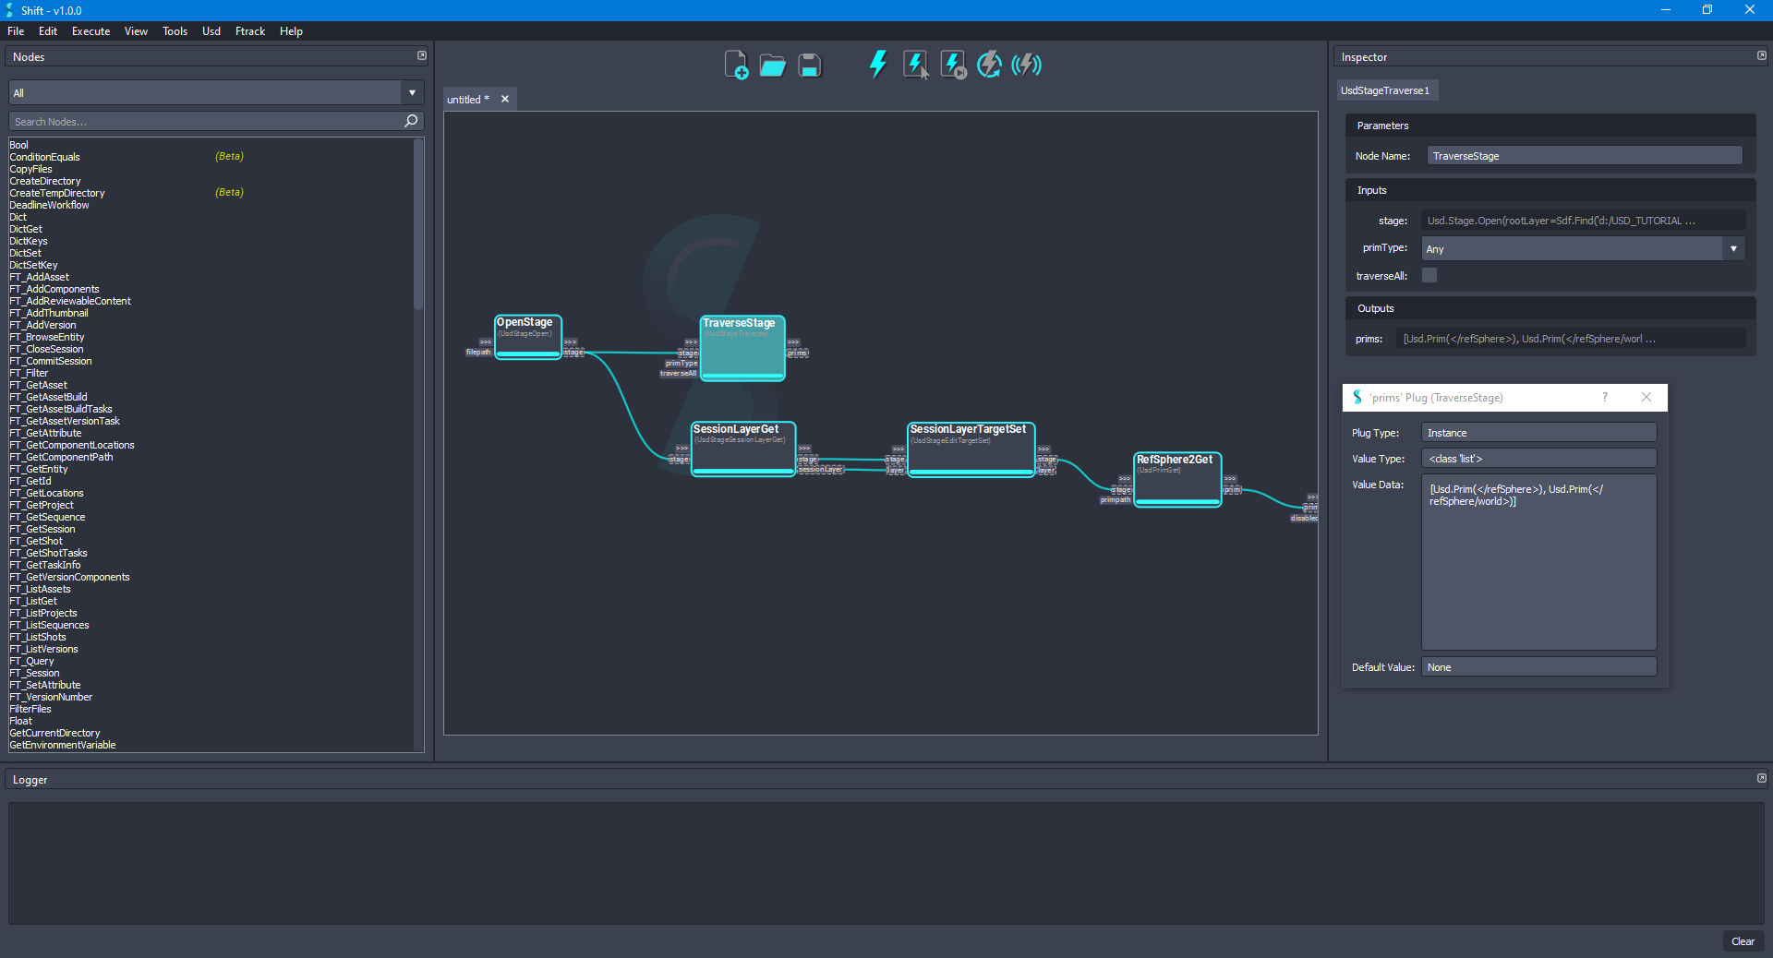The width and height of the screenshot is (1773, 958).
Task: Clear the logger output
Action: click(1743, 941)
